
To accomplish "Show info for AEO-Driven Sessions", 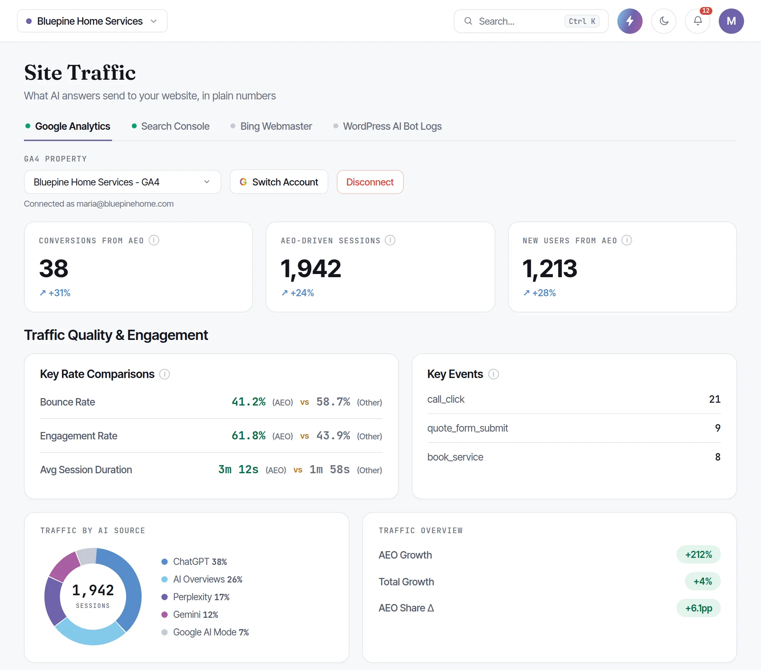I will click(390, 240).
